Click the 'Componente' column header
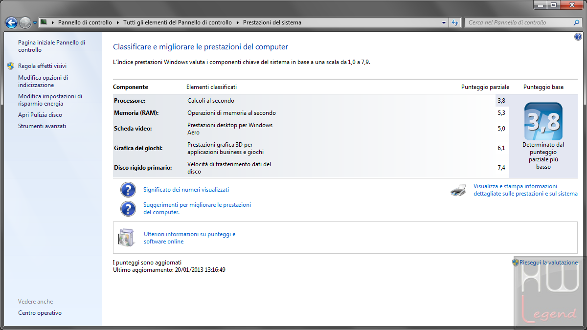The height and width of the screenshot is (330, 587). pyautogui.click(x=131, y=87)
